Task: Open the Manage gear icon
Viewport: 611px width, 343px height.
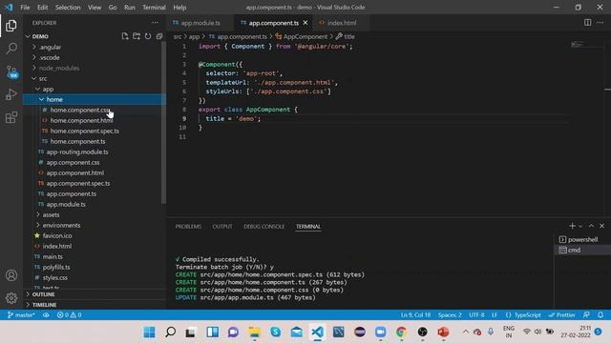Action: (x=11, y=298)
